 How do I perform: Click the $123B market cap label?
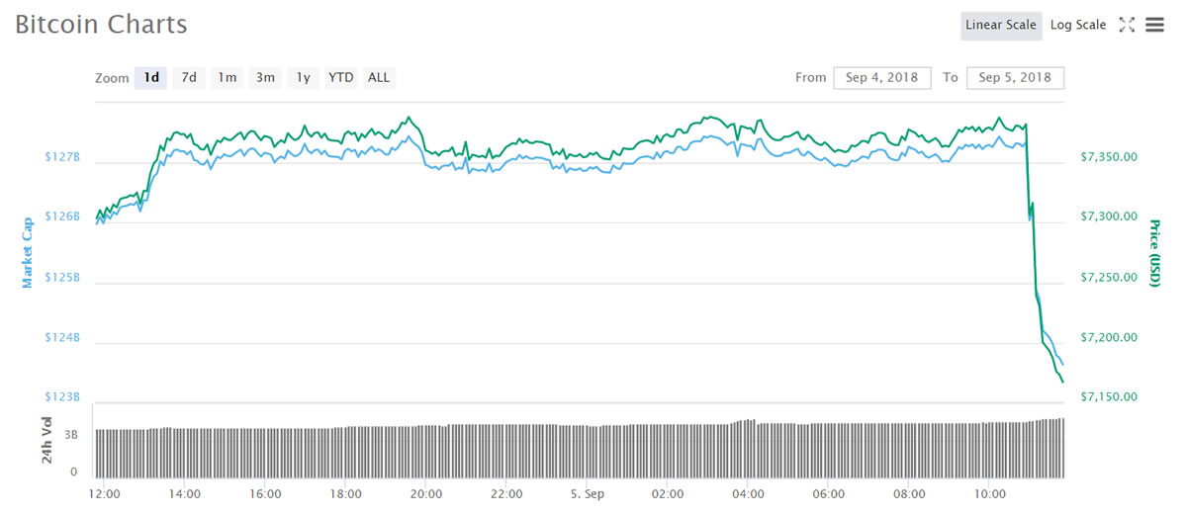(x=61, y=397)
